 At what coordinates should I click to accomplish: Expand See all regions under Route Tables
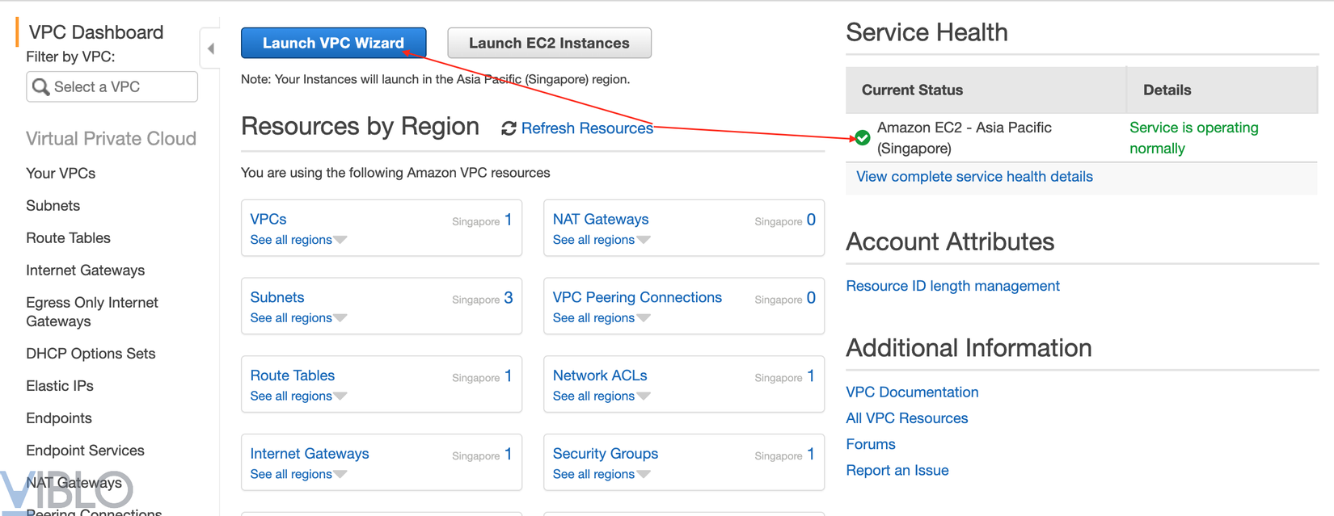(x=298, y=396)
